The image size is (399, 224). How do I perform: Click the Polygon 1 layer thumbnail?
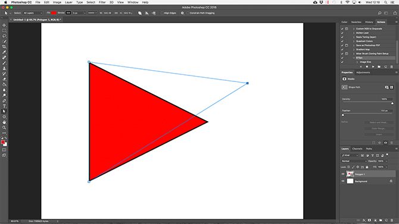tap(350, 174)
